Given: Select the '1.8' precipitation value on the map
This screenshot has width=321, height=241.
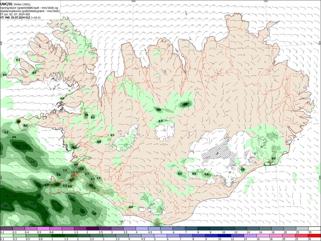Looking at the screenshot, I should pos(33,204).
